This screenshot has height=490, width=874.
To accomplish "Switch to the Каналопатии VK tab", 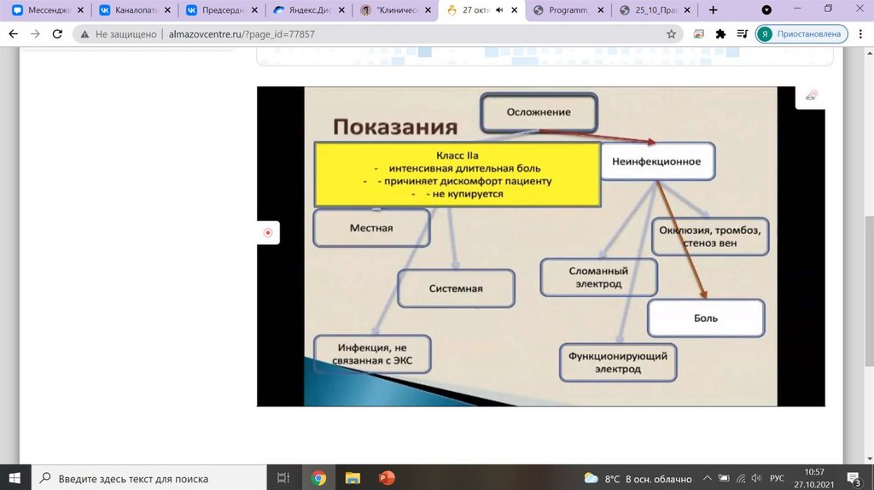I will [135, 10].
